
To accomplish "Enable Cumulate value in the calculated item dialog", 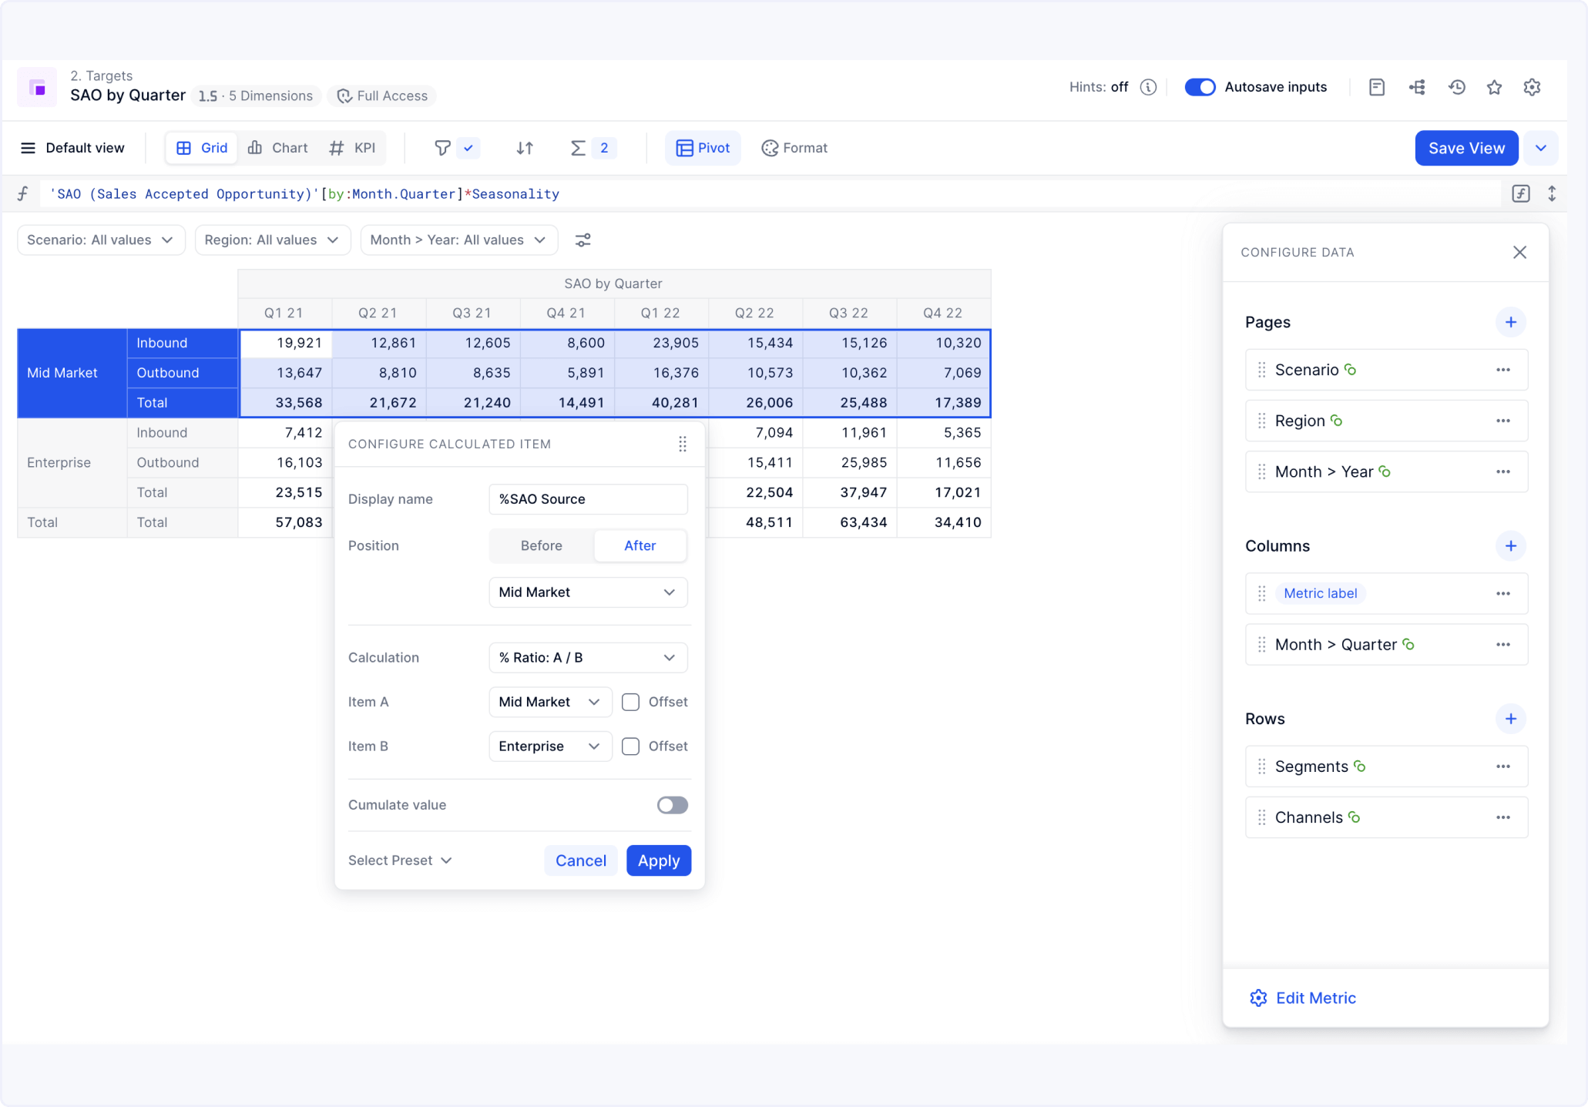I will coord(671,805).
